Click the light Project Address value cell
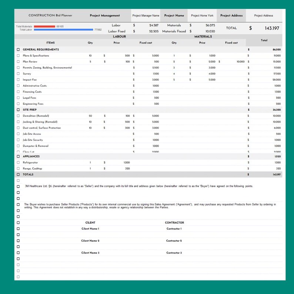The width and height of the screenshot is (294, 294). pyautogui.click(x=264, y=16)
